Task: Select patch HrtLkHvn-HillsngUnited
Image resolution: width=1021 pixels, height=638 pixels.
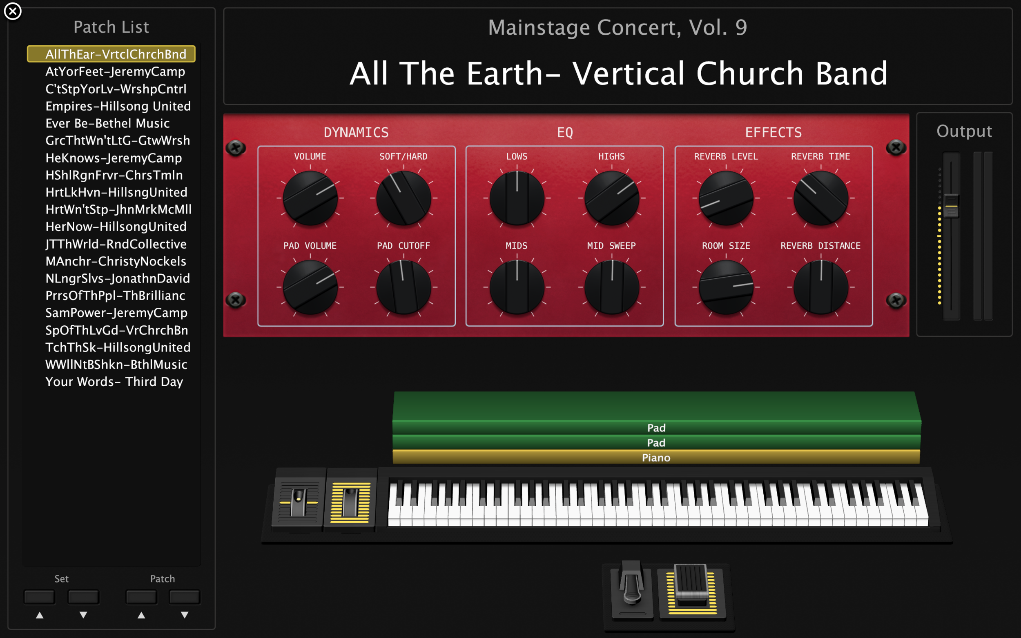Action: (111, 192)
